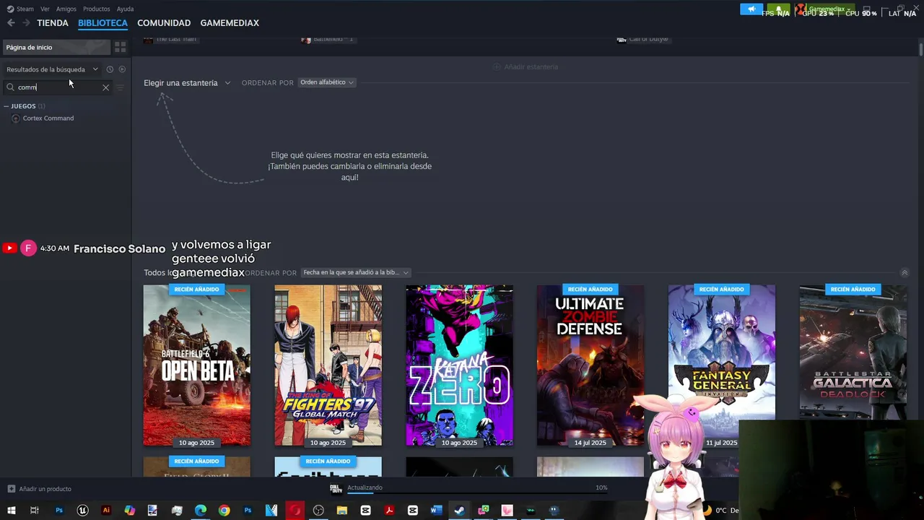Clear the search text with the X

[x=105, y=87]
